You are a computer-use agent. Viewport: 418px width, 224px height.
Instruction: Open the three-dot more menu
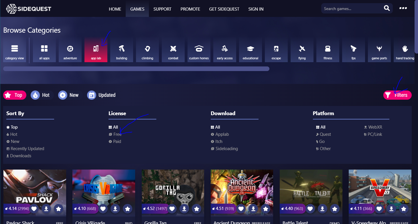point(403,8)
